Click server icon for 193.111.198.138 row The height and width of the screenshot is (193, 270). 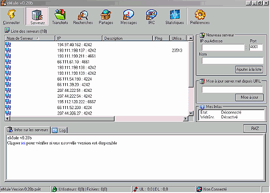[8, 67]
